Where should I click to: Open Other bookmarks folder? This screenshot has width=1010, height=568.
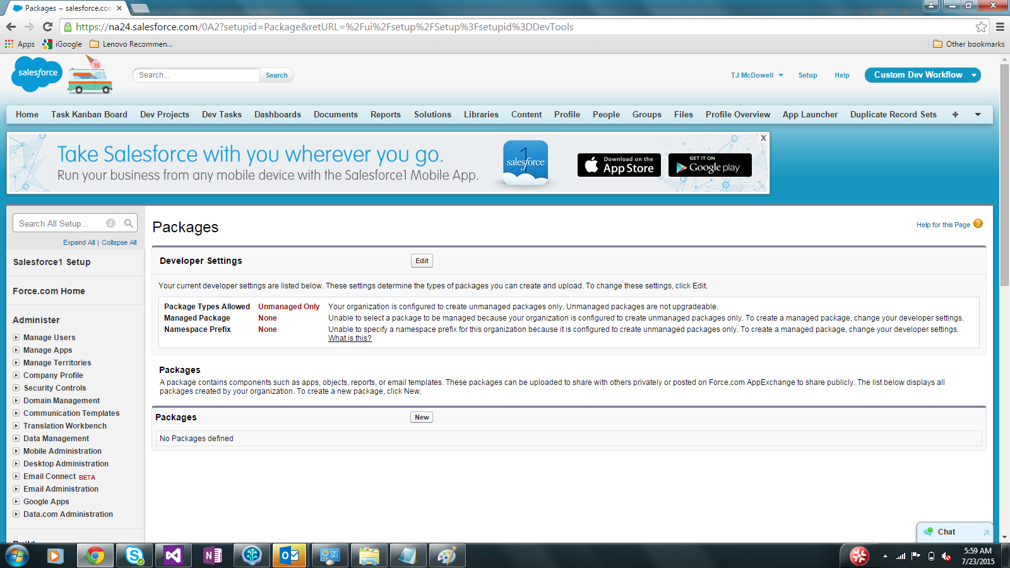coord(969,44)
